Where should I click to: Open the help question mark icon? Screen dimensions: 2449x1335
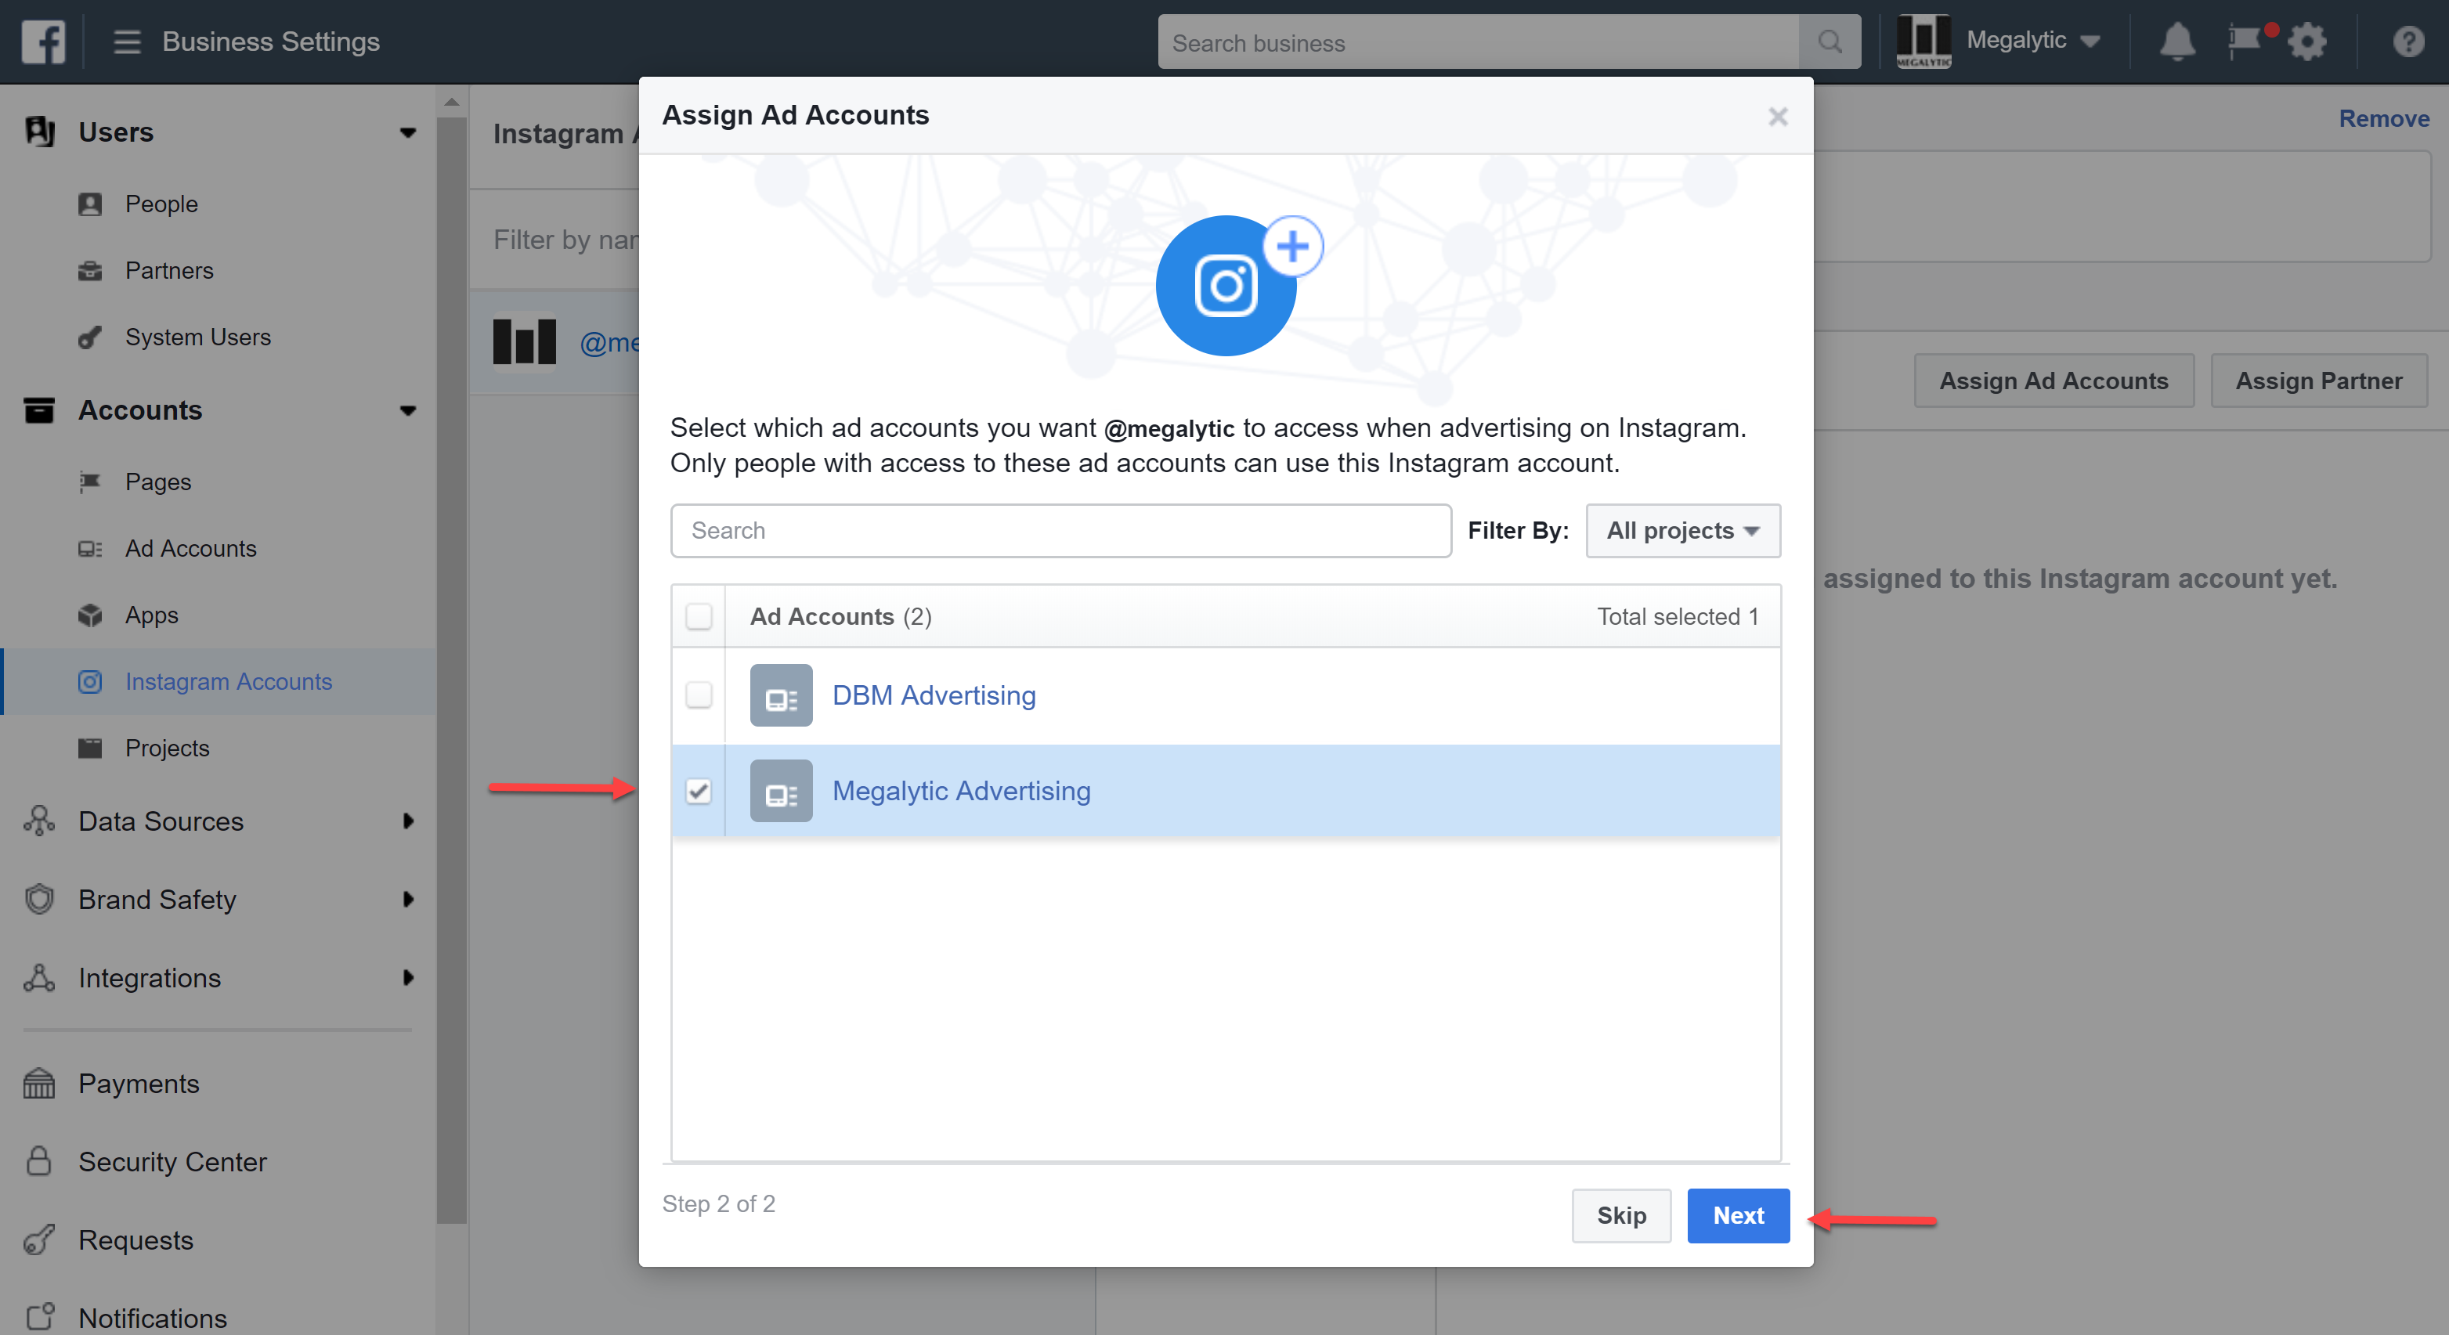tap(2408, 41)
